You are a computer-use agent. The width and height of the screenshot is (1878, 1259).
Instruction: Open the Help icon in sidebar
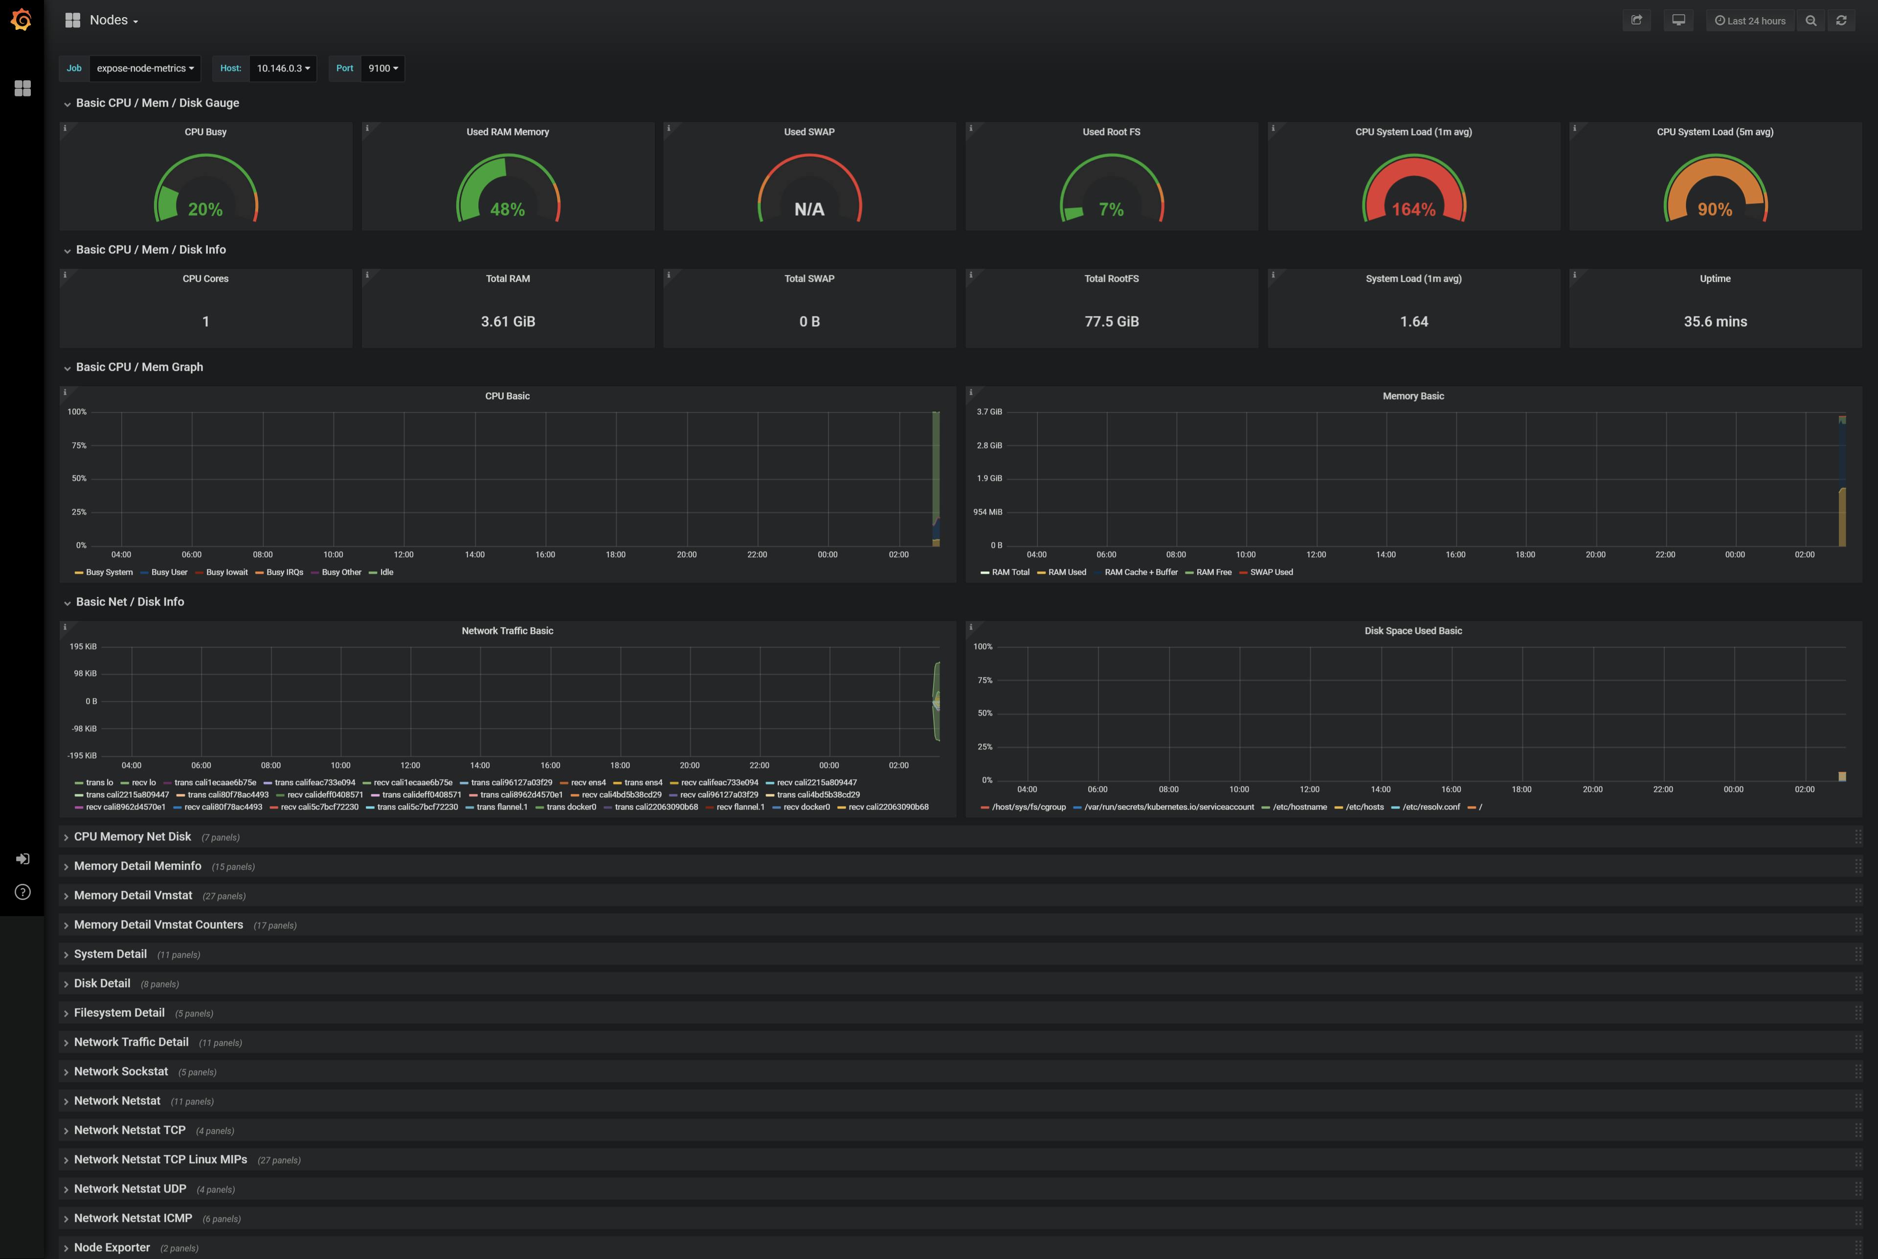click(22, 891)
